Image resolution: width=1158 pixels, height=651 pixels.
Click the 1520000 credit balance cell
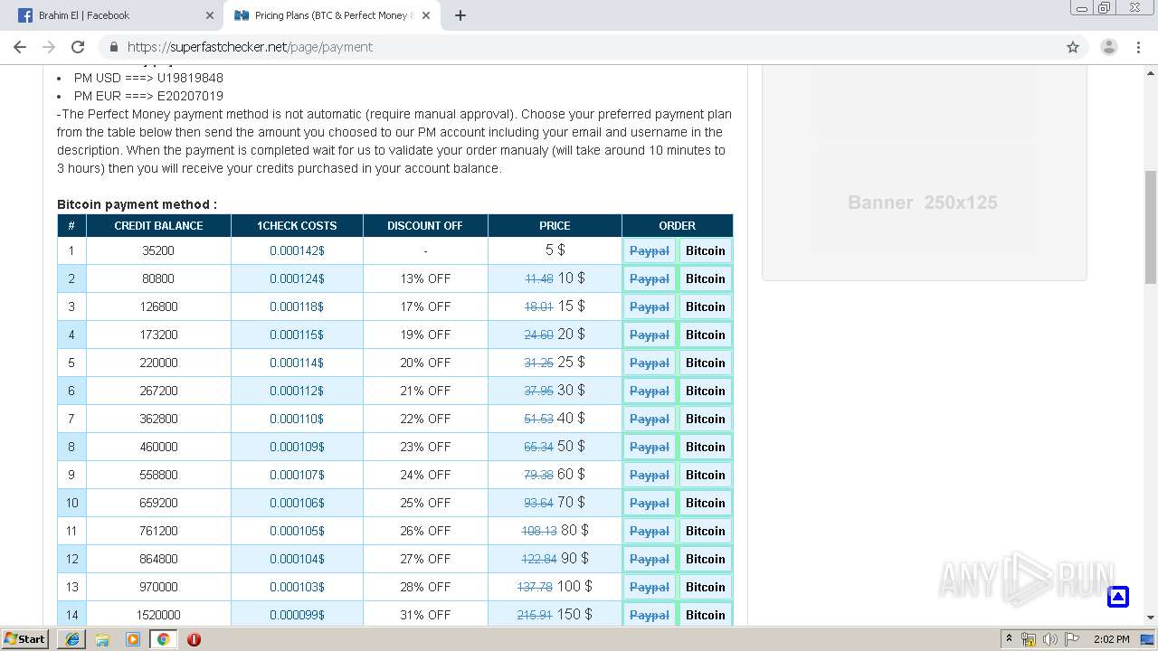(x=158, y=615)
